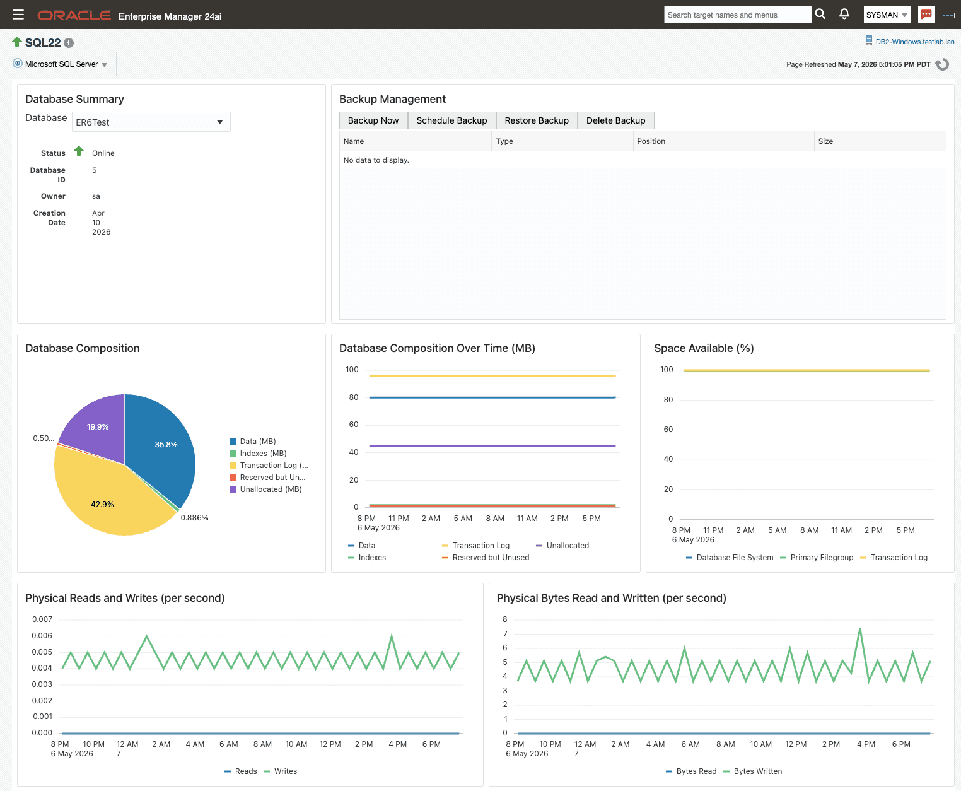This screenshot has width=961, height=791.
Task: Click Schedule Backup
Action: pos(451,120)
